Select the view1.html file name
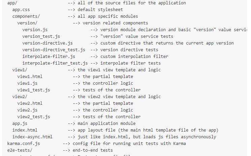 [x=30, y=77]
